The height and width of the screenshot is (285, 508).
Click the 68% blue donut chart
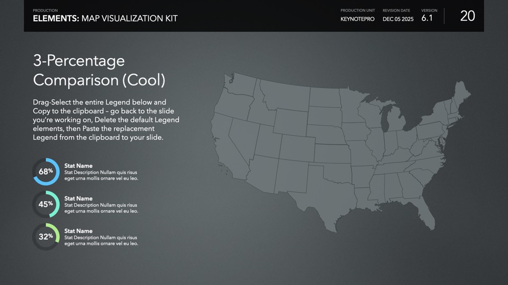(x=46, y=172)
